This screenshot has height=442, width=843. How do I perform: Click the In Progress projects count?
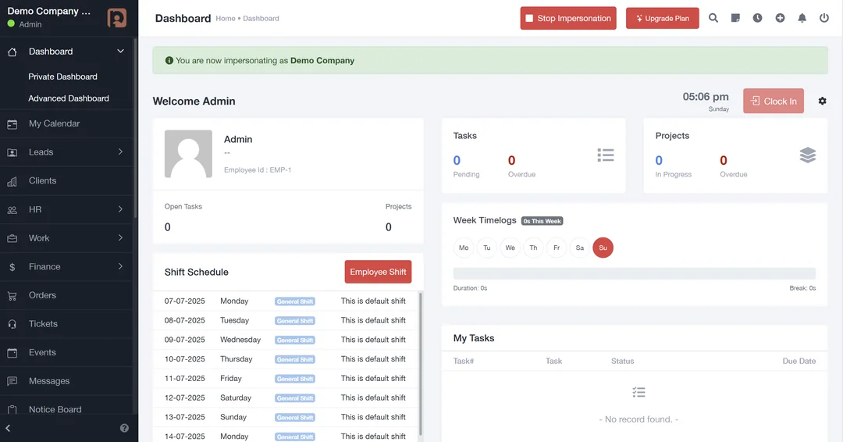[659, 160]
